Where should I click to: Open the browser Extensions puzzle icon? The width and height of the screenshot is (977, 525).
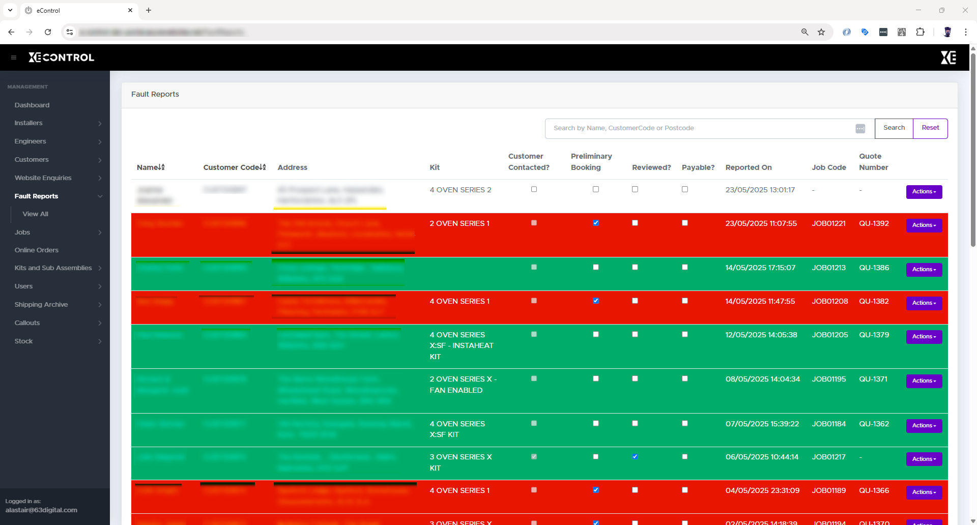click(920, 32)
